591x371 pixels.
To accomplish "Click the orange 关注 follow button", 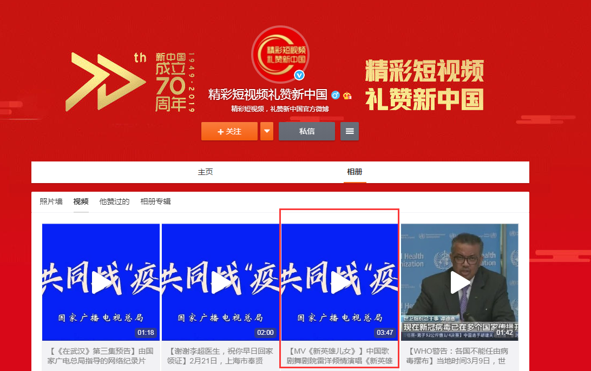I will click(x=229, y=131).
